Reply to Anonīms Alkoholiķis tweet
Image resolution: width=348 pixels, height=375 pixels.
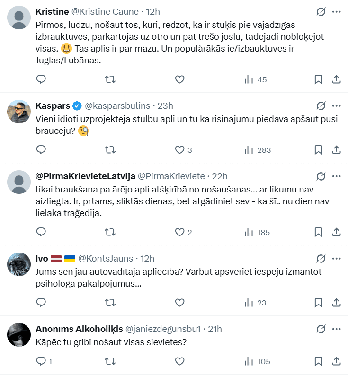41,362
